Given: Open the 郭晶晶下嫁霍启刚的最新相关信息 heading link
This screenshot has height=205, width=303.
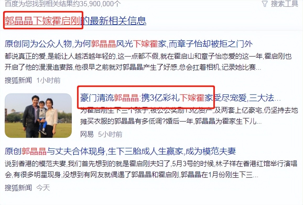Looking at the screenshot, I should 75,21.
